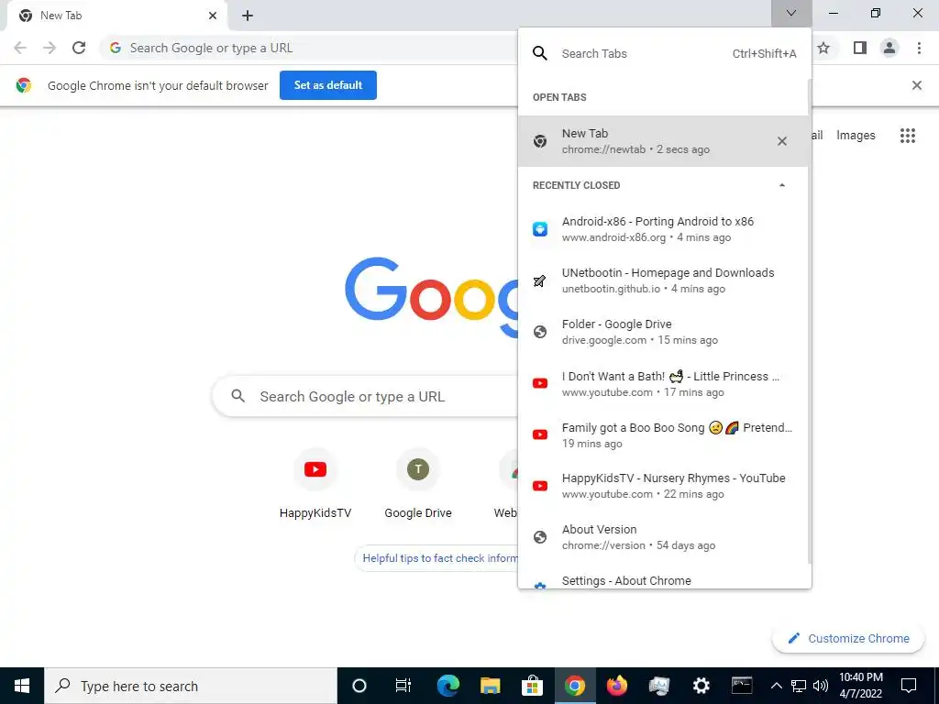This screenshot has width=939, height=704.
Task: Select New Tab entry under Open Tabs
Action: pos(663,141)
